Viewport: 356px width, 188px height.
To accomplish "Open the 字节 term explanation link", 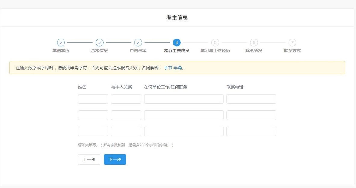I will [168, 68].
